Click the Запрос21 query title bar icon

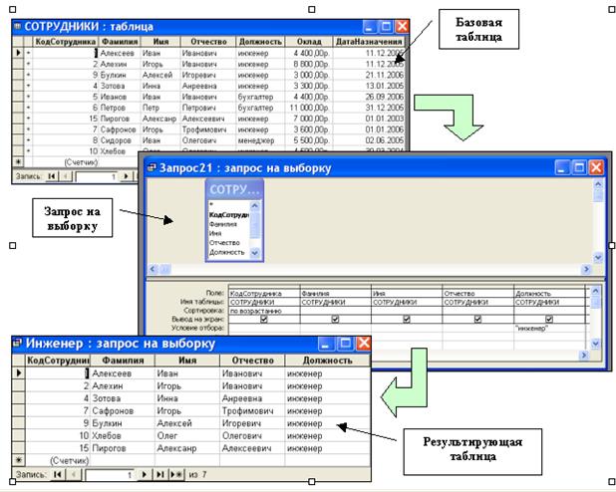pyautogui.click(x=152, y=168)
